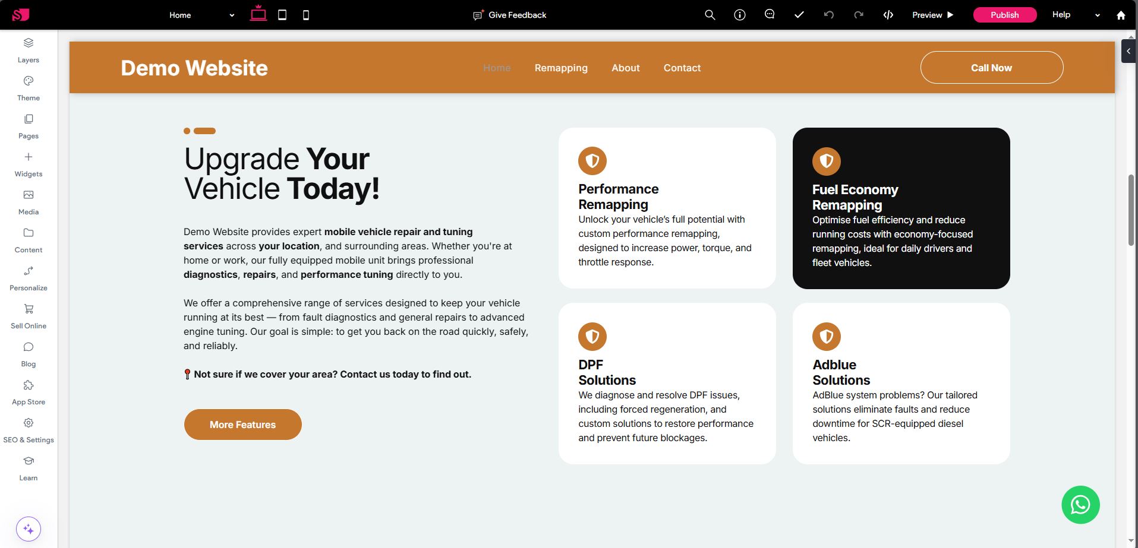The image size is (1138, 548).
Task: Switch to mobile view mode
Action: [x=306, y=15]
